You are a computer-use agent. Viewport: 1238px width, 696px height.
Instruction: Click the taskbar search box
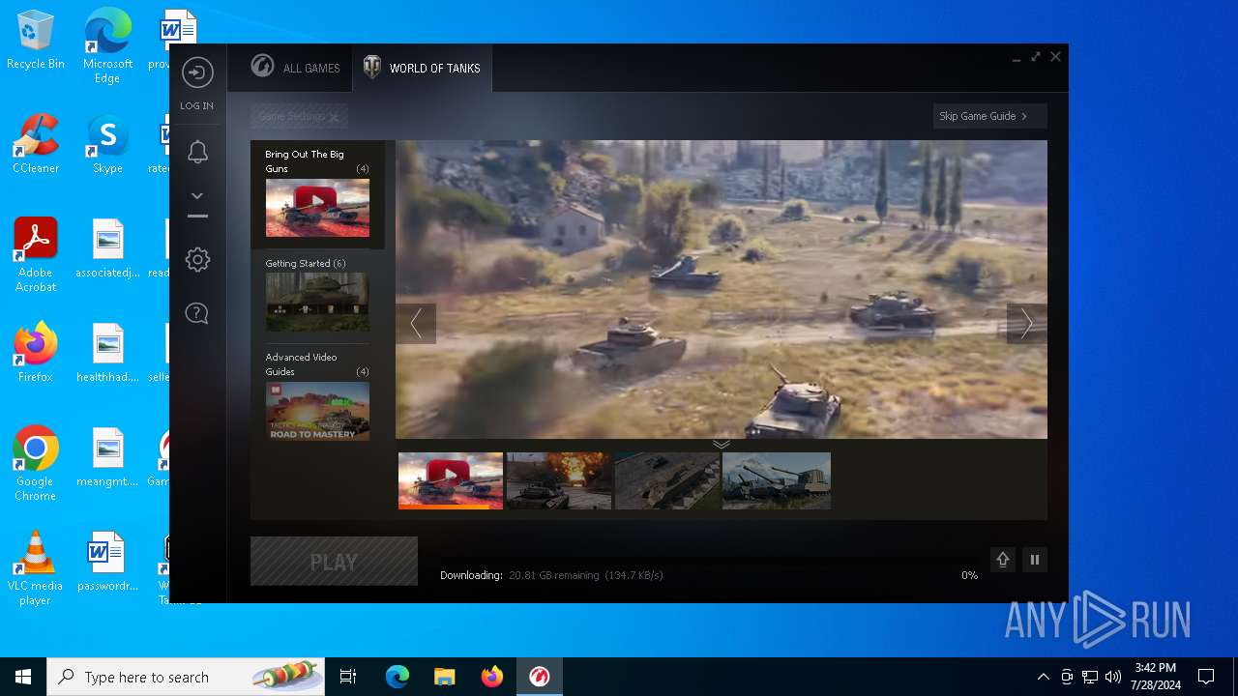[186, 677]
